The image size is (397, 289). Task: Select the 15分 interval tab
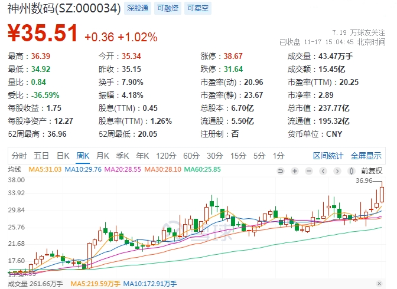coord(238,156)
